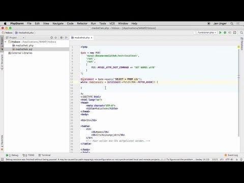Click the inspections icon at status bar end

(241, 160)
